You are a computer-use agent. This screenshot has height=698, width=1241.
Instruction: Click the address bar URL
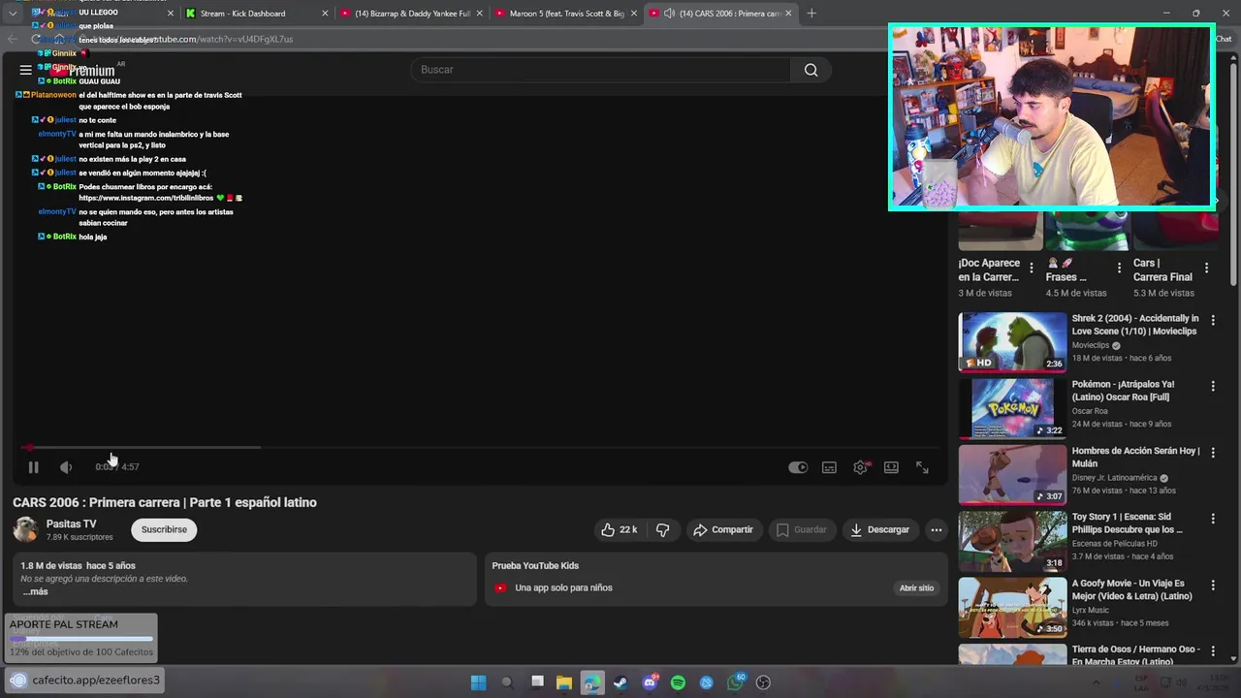point(194,40)
